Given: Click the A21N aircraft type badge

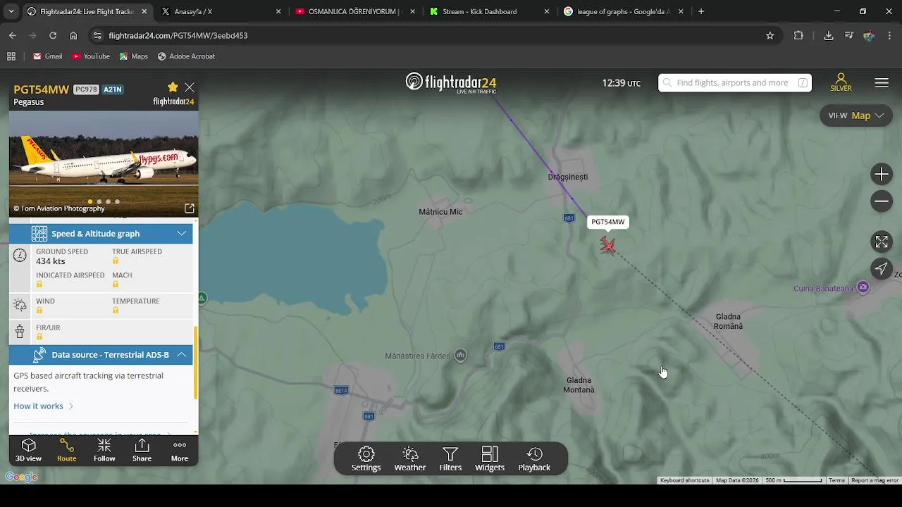Looking at the screenshot, I should pyautogui.click(x=113, y=89).
